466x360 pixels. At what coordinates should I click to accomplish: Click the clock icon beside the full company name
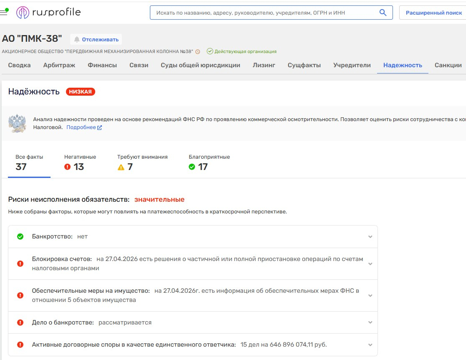pos(198,52)
